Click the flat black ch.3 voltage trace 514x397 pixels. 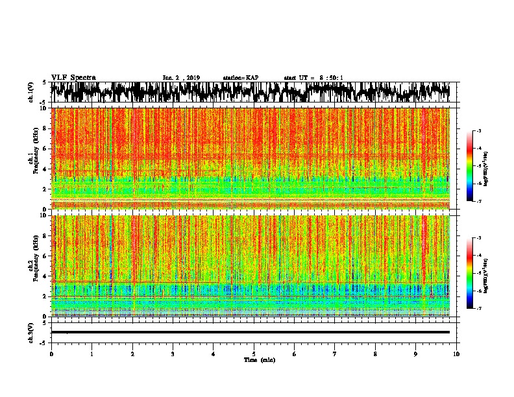(251, 332)
